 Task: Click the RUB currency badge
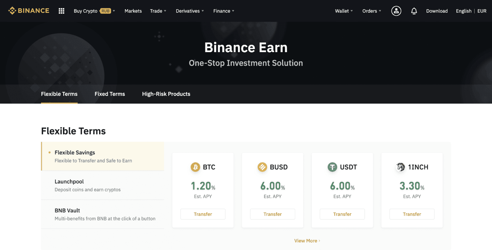click(x=105, y=11)
